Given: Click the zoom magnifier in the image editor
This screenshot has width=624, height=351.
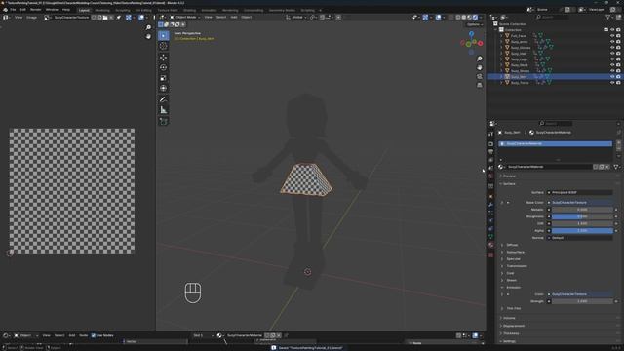Looking at the screenshot, I should pyautogui.click(x=148, y=28).
